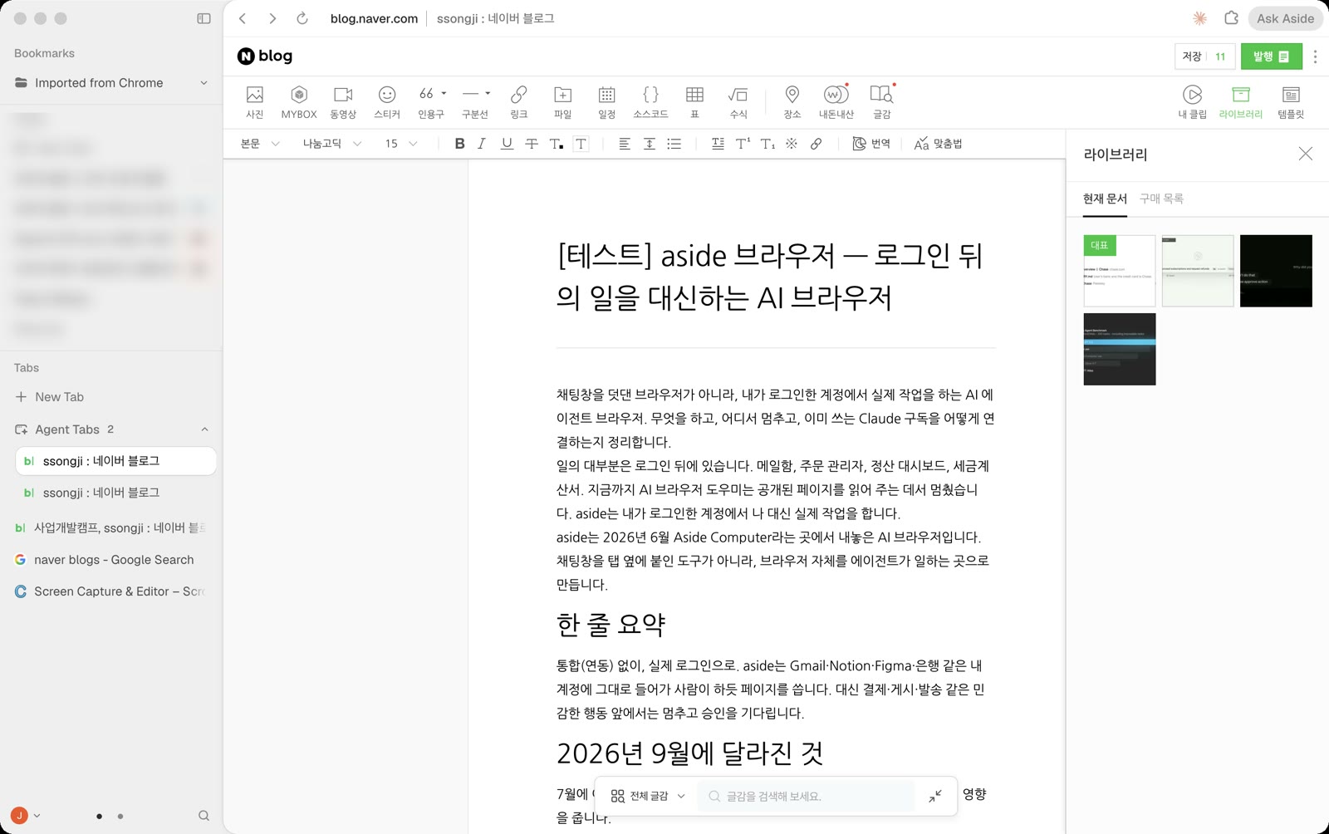Insert a photo with 사진 icon
Image resolution: width=1329 pixels, height=834 pixels.
point(254,102)
